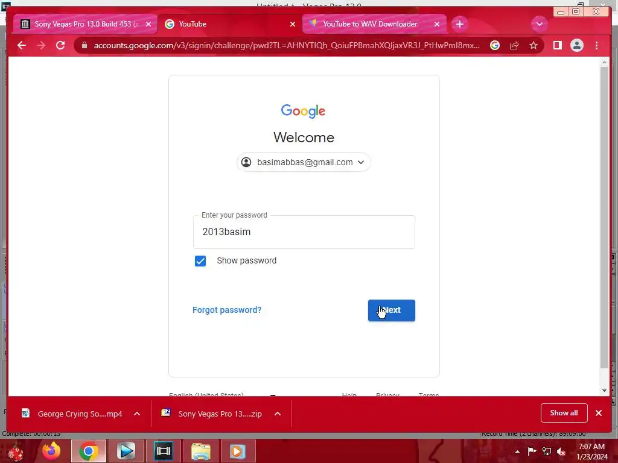The image size is (618, 463).
Task: Switch to Sony Vegas Pro 13.0 tab
Action: pos(84,24)
